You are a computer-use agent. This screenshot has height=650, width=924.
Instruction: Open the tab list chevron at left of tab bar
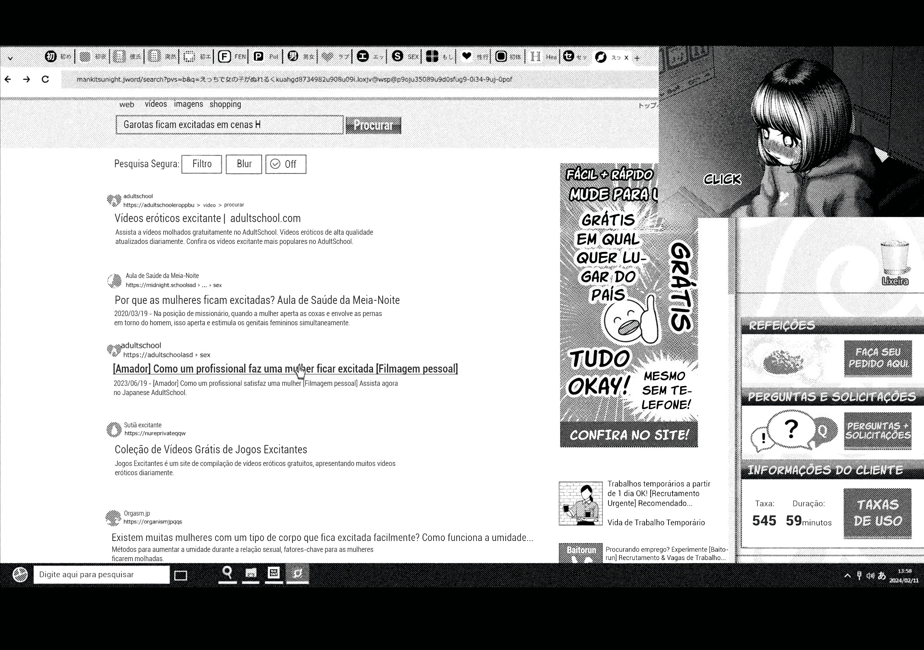(x=10, y=58)
